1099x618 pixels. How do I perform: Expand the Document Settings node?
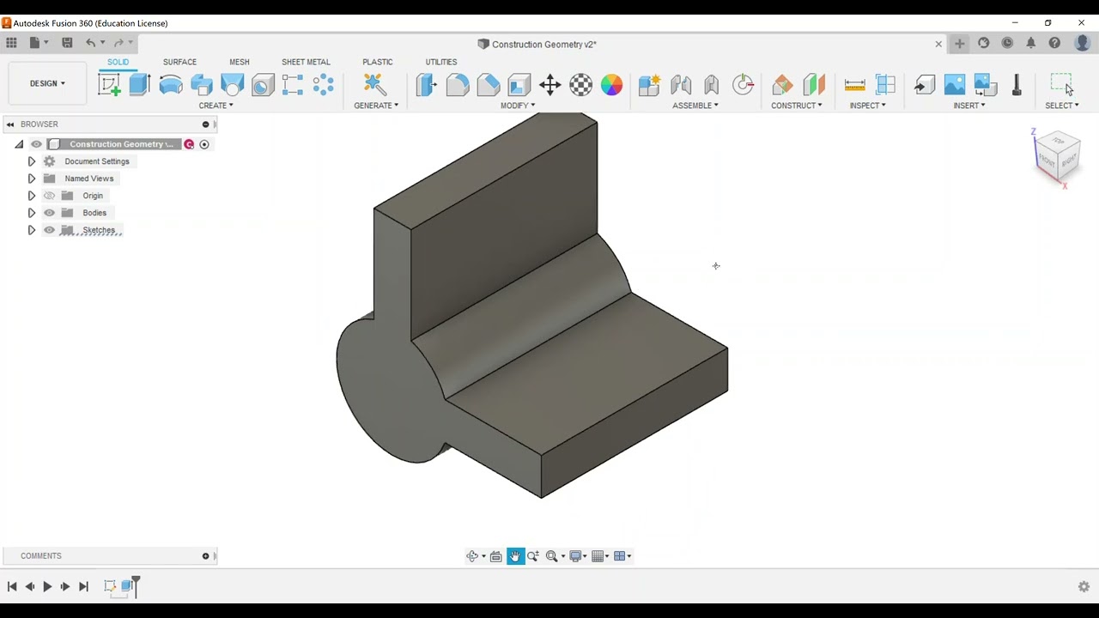coord(32,161)
